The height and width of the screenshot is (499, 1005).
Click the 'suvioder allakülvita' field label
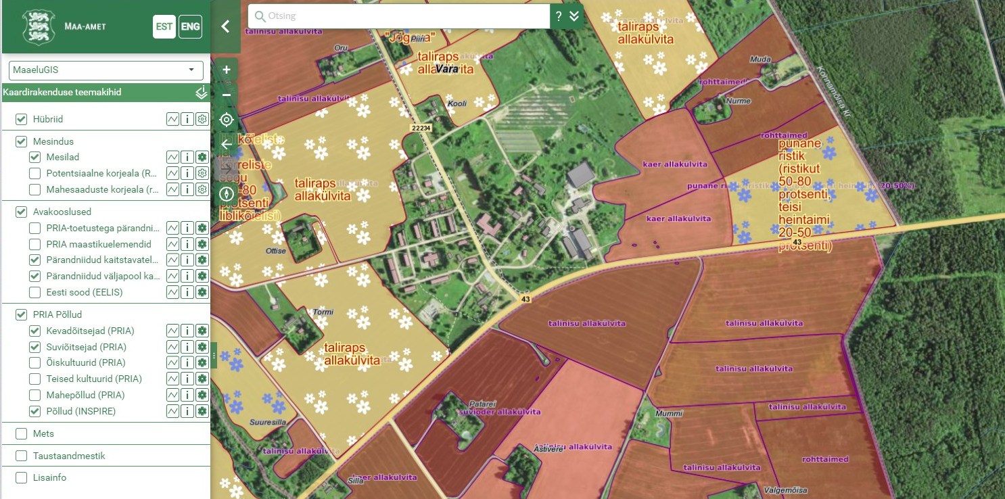(x=499, y=412)
